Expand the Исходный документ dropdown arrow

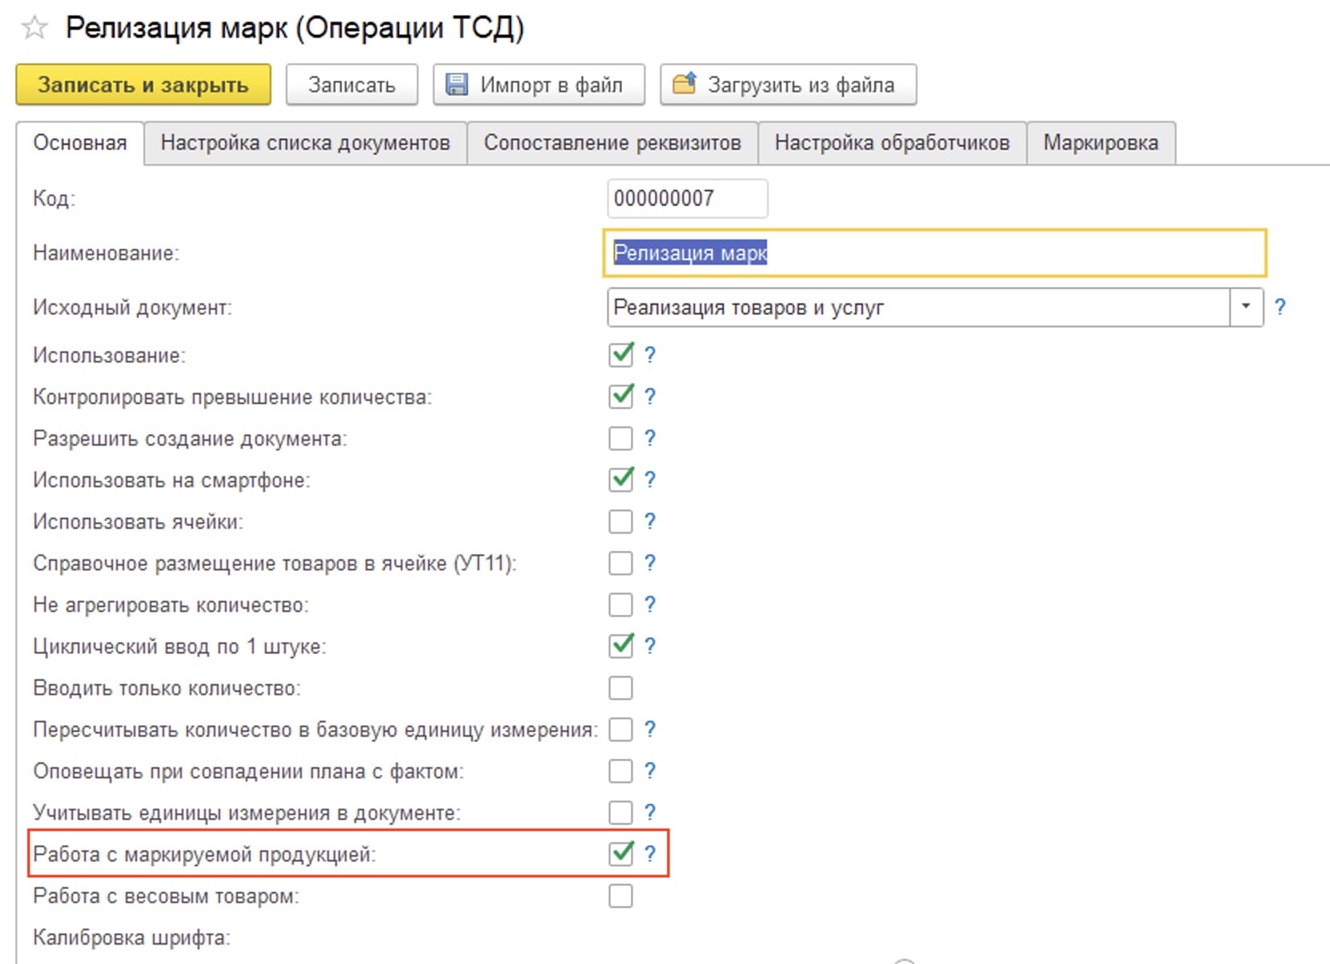click(x=1246, y=307)
